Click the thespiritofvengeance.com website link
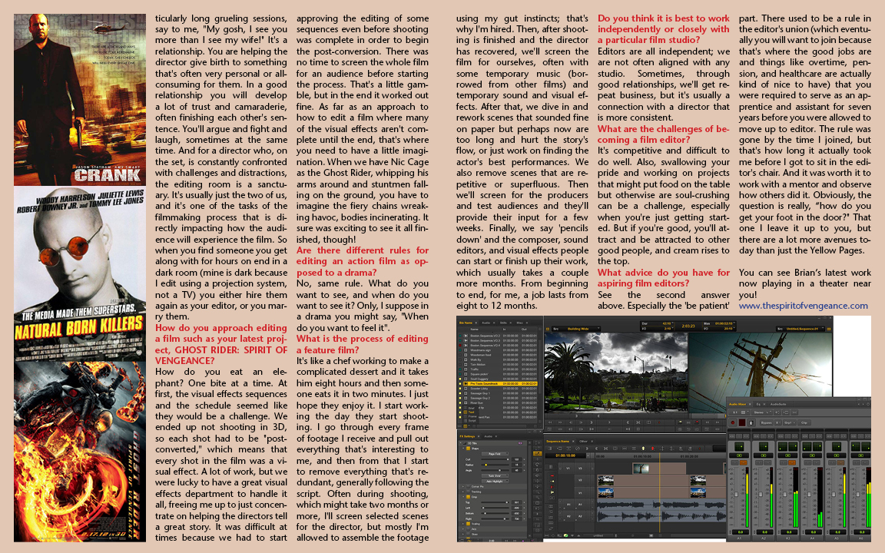 (803, 306)
